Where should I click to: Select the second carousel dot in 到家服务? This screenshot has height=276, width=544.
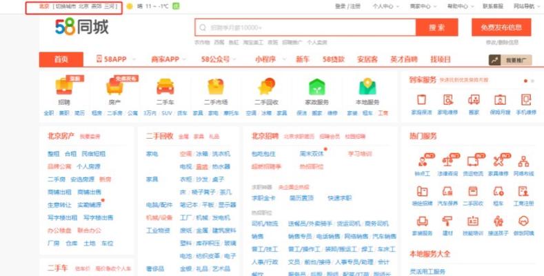533,81
